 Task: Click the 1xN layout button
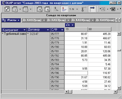click(72, 9)
